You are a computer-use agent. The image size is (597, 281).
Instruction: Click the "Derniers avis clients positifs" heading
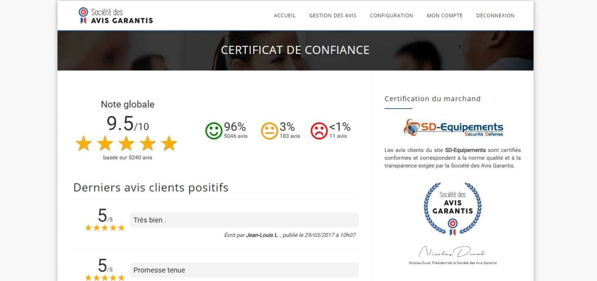click(x=151, y=187)
